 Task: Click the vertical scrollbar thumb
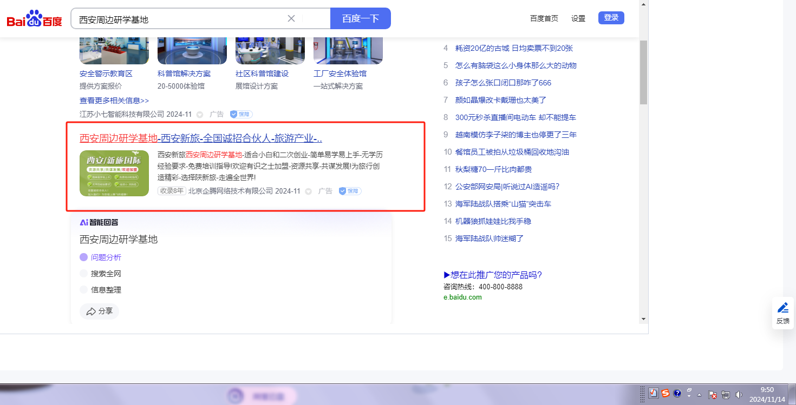pos(644,72)
